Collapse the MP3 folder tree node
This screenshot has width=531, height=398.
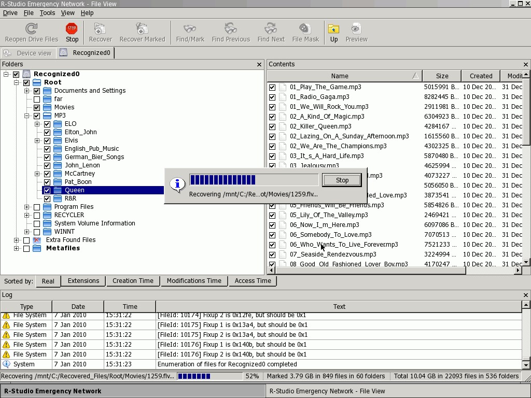[x=27, y=116]
